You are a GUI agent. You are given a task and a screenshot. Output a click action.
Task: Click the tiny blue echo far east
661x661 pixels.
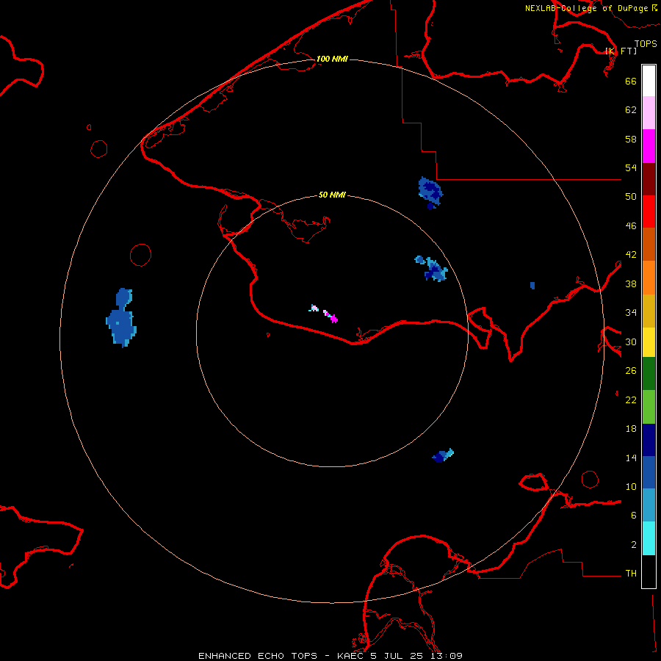tap(532, 286)
